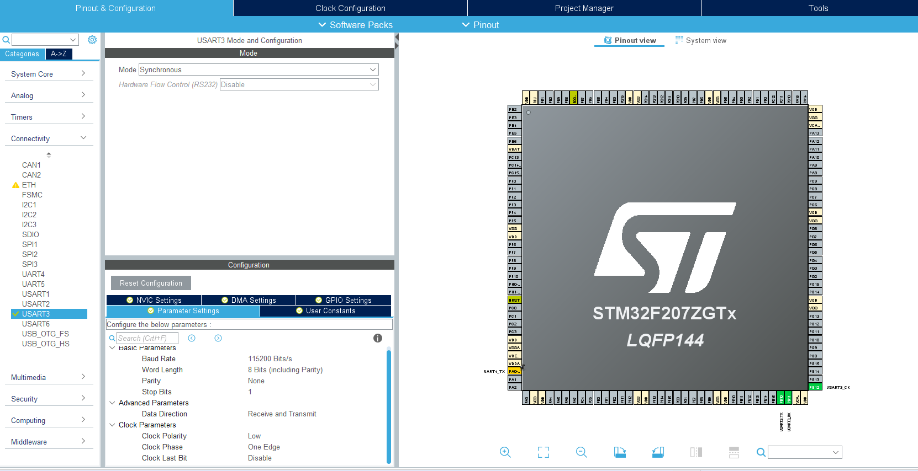Switch to Project Manager tab
This screenshot has width=918, height=471.
click(x=584, y=8)
